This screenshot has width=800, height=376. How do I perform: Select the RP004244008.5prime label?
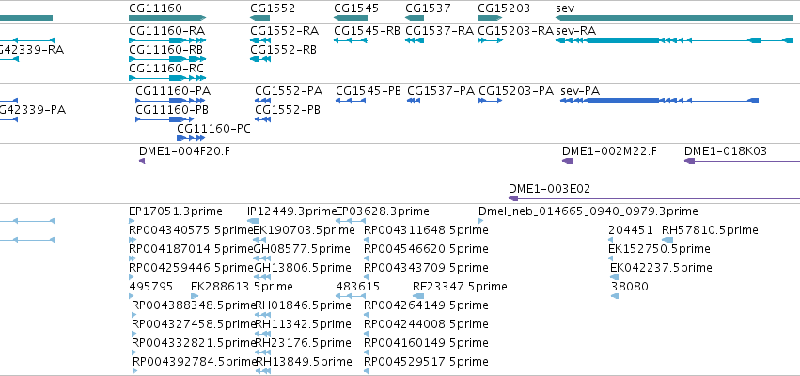click(426, 324)
